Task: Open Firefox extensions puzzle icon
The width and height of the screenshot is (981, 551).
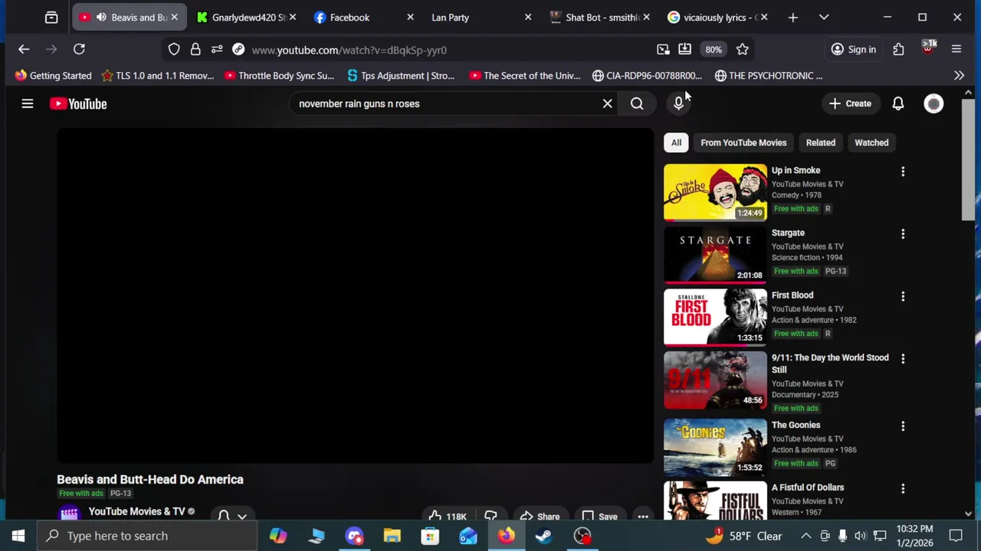Action: 898,50
